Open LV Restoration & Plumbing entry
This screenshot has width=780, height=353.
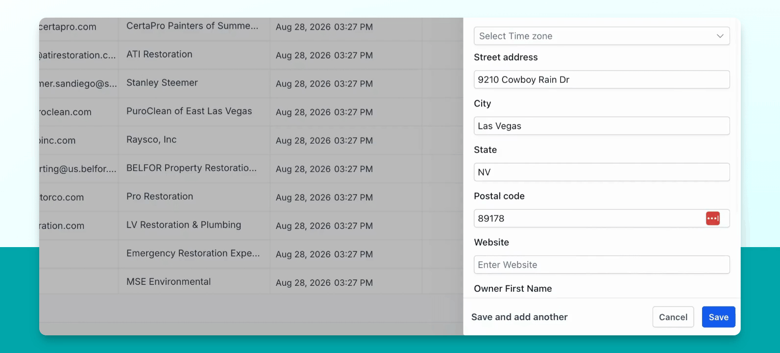(184, 225)
